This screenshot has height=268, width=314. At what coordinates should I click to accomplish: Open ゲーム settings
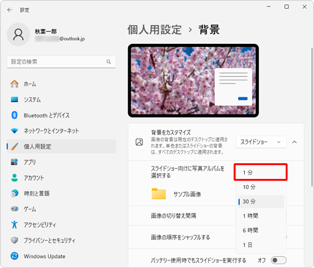pyautogui.click(x=61, y=209)
